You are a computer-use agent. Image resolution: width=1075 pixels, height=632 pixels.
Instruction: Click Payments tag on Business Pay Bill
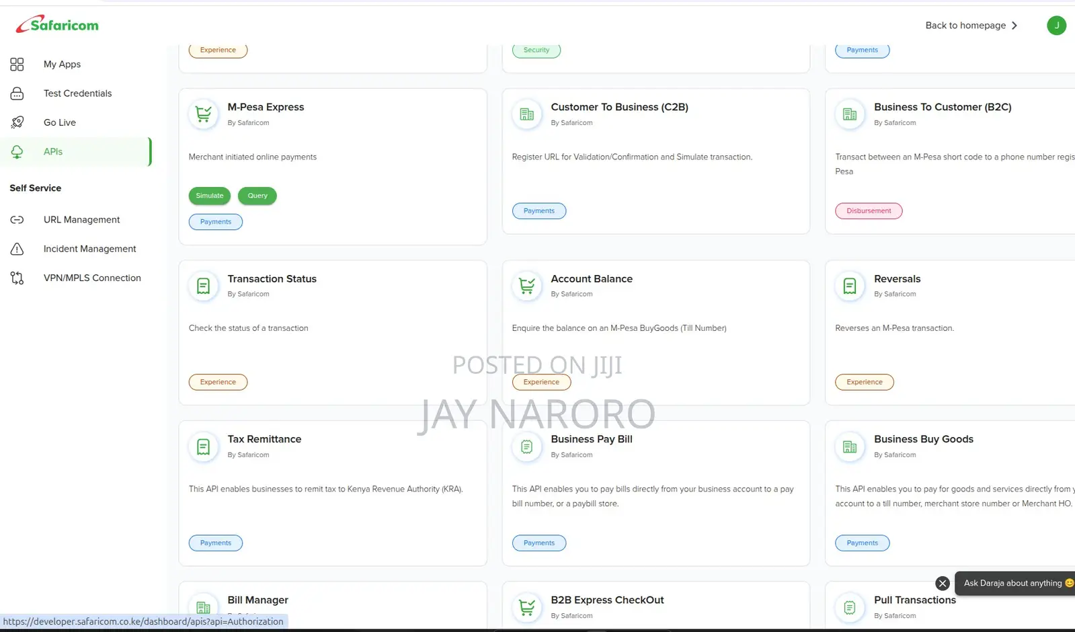pos(539,543)
